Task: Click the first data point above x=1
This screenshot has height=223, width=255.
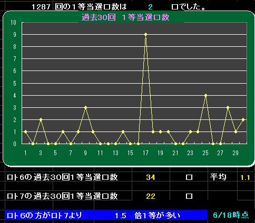Action: [x=25, y=131]
